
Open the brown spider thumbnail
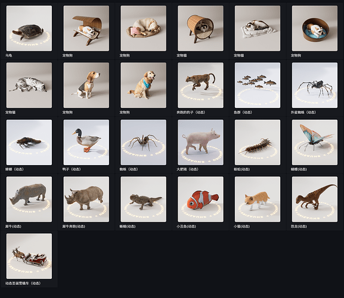click(x=144, y=142)
